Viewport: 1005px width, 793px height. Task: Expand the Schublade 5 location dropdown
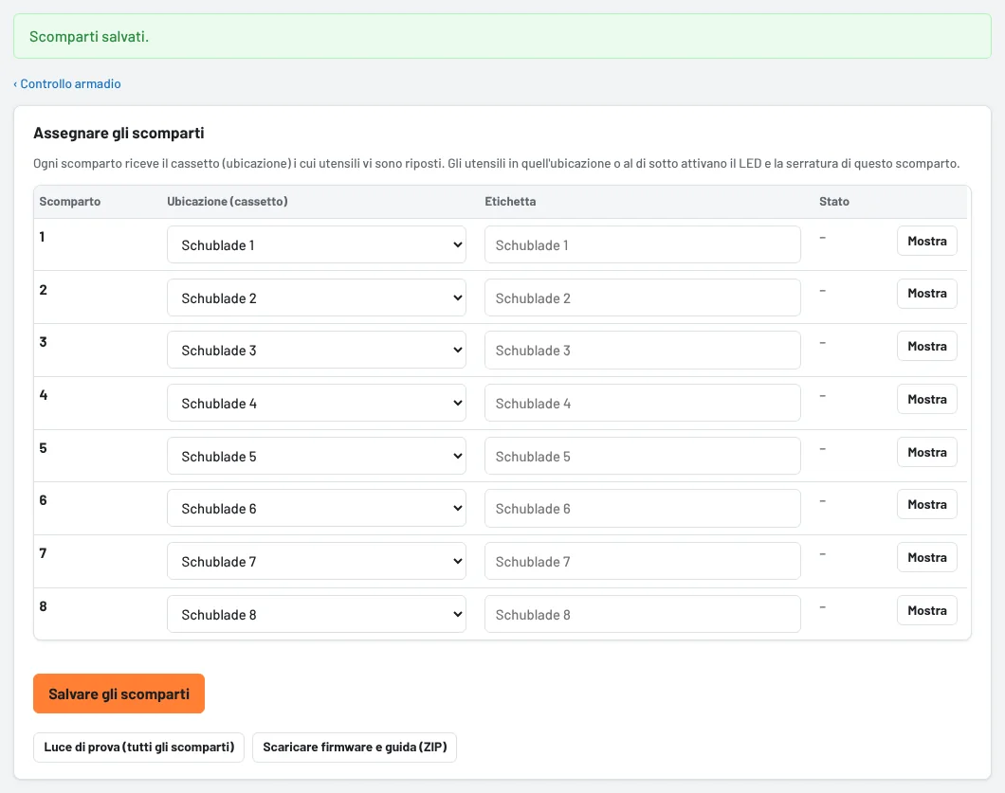click(316, 456)
